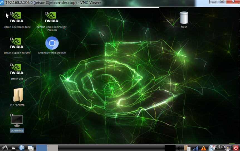This screenshot has height=151, width=240.
Task: Switch to the blue active workspace in pager
Action: pos(41,148)
